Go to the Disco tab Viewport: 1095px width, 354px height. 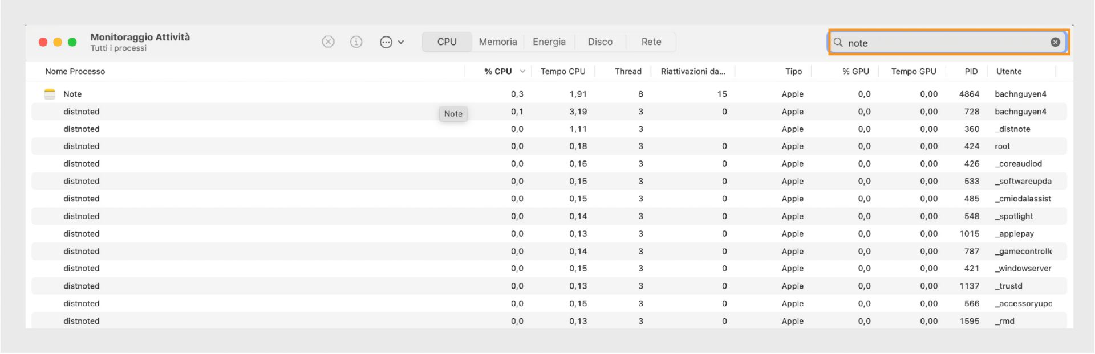[600, 42]
